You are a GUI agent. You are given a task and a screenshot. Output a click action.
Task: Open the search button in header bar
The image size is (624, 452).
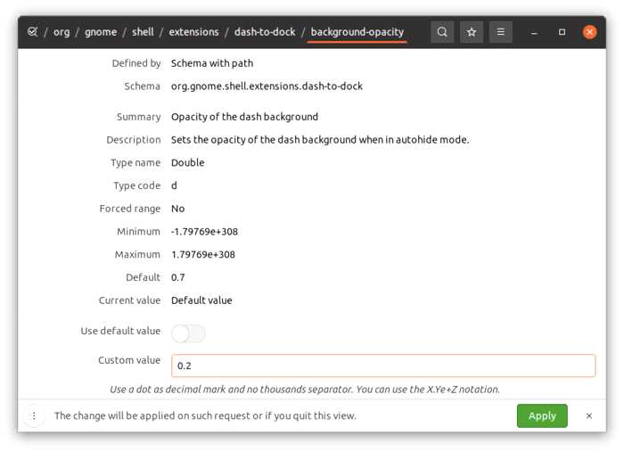(442, 32)
